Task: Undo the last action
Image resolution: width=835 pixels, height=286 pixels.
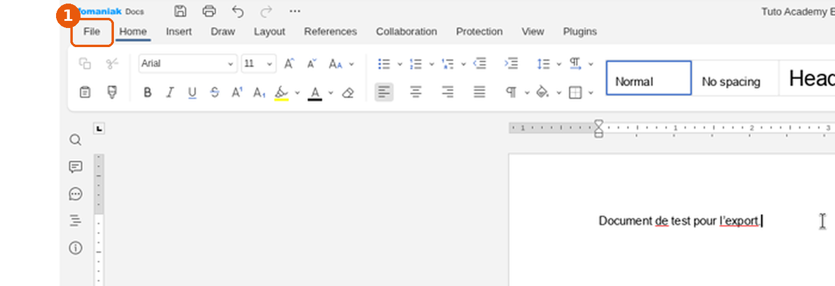Action: (237, 11)
